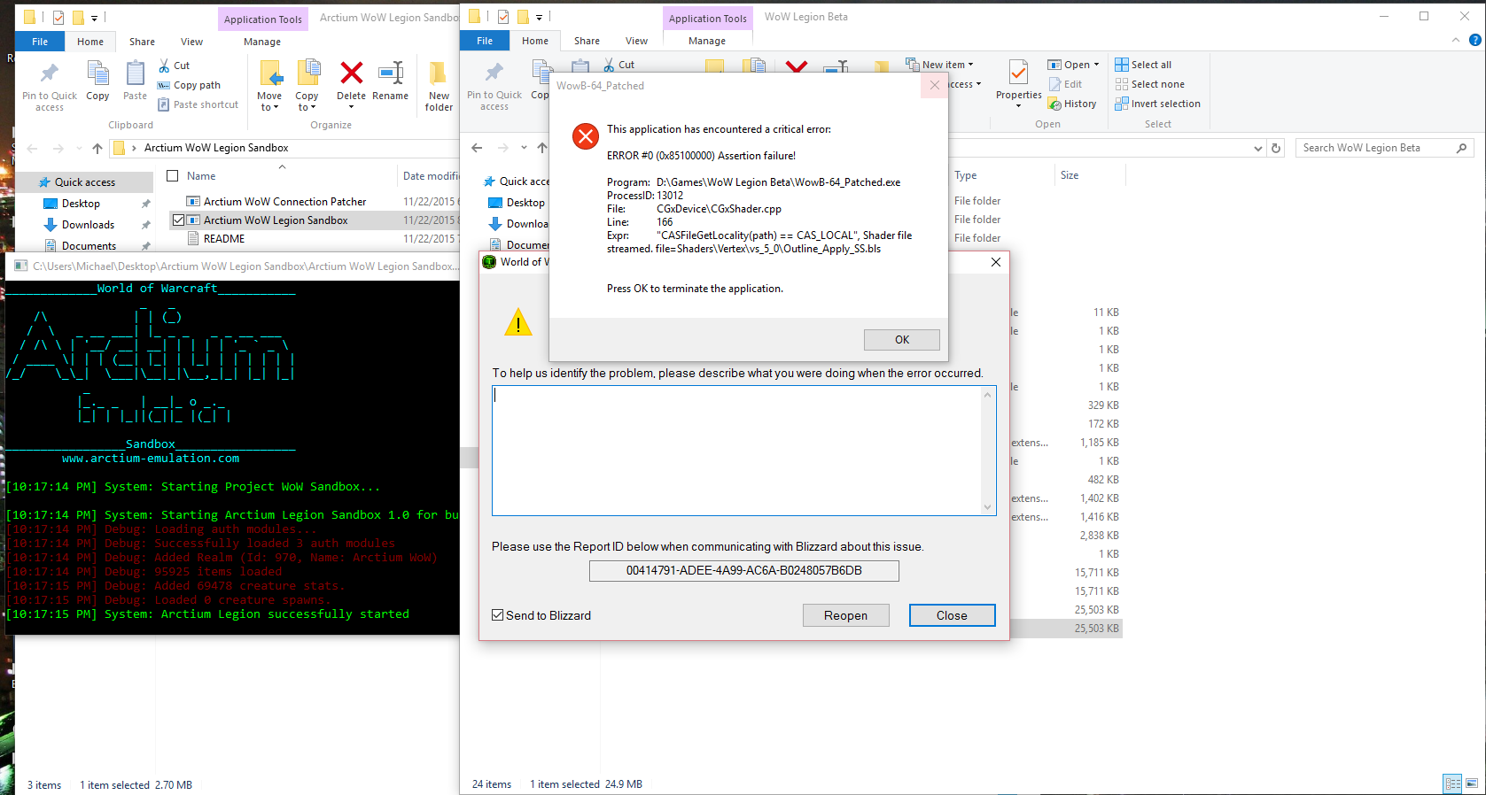Click Select none in Legion Beta ribbon

1149,84
